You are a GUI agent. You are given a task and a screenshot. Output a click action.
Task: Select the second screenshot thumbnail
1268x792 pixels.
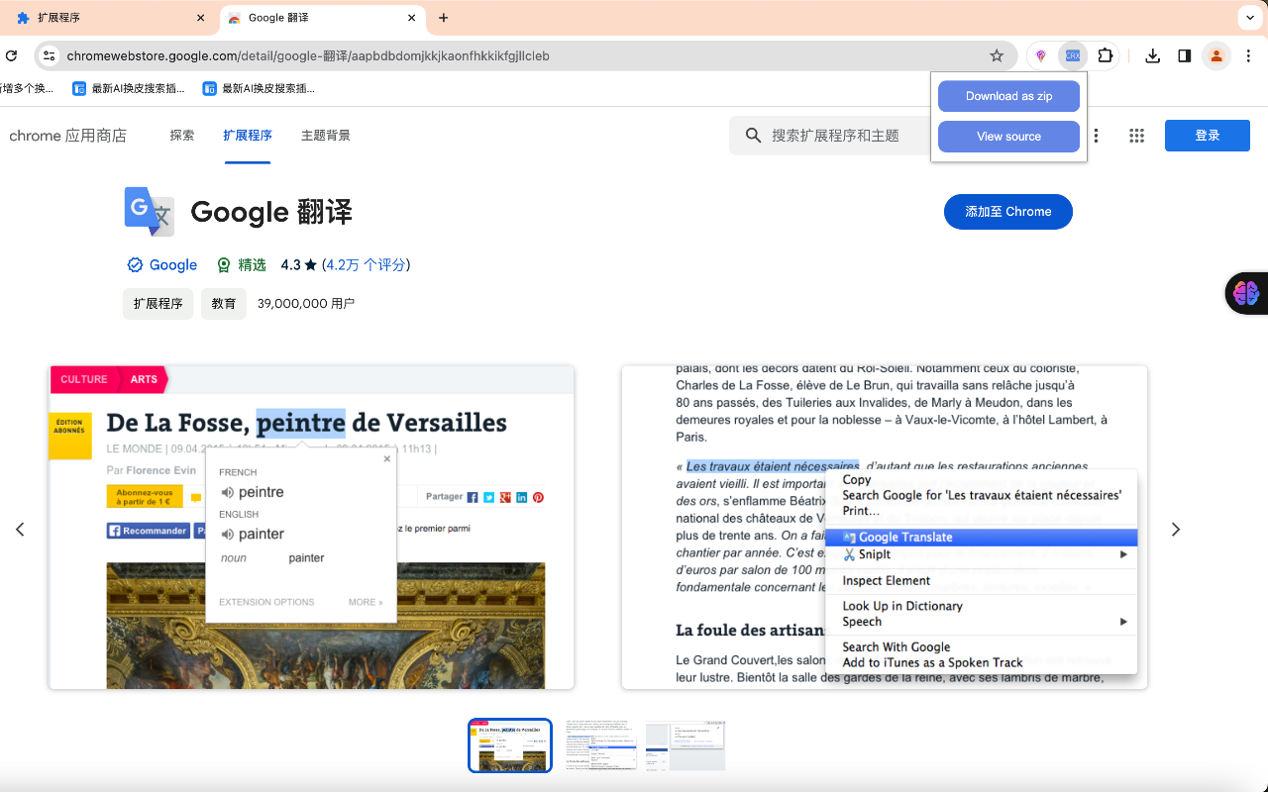pos(601,745)
